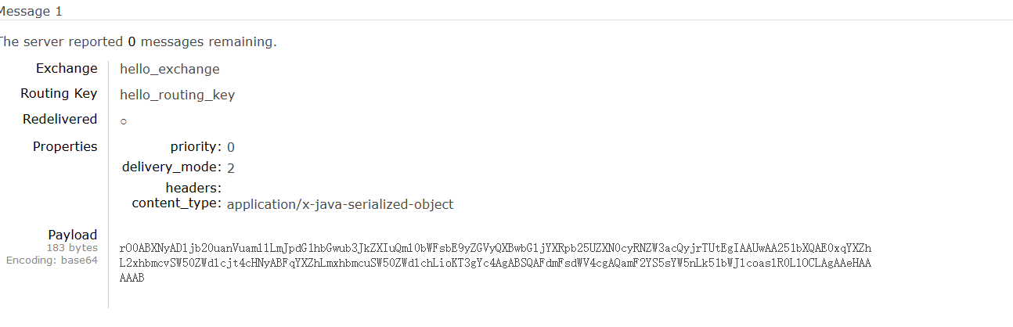Click the priority property name
1013x327 pixels.
[x=196, y=146]
